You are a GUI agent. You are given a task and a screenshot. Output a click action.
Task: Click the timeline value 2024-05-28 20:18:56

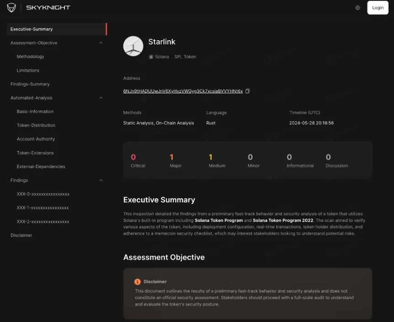point(311,123)
